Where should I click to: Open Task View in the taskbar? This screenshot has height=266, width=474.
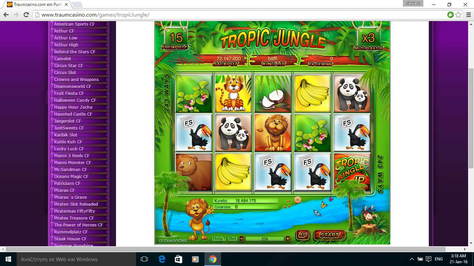coord(144,259)
